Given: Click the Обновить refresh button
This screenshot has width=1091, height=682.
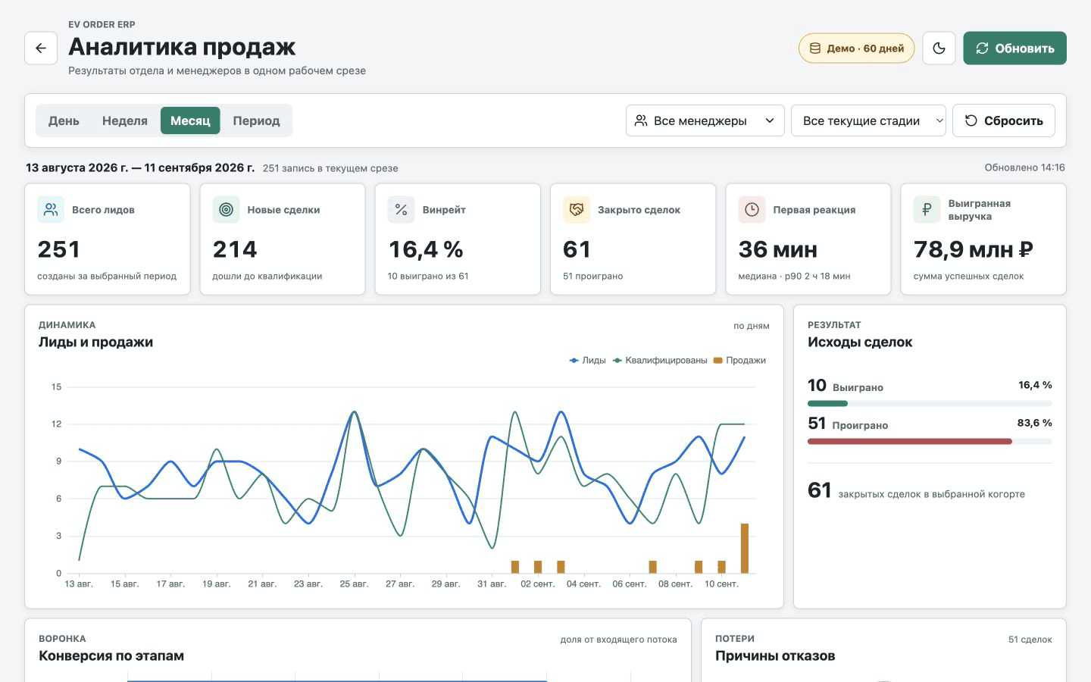Looking at the screenshot, I should (1014, 48).
